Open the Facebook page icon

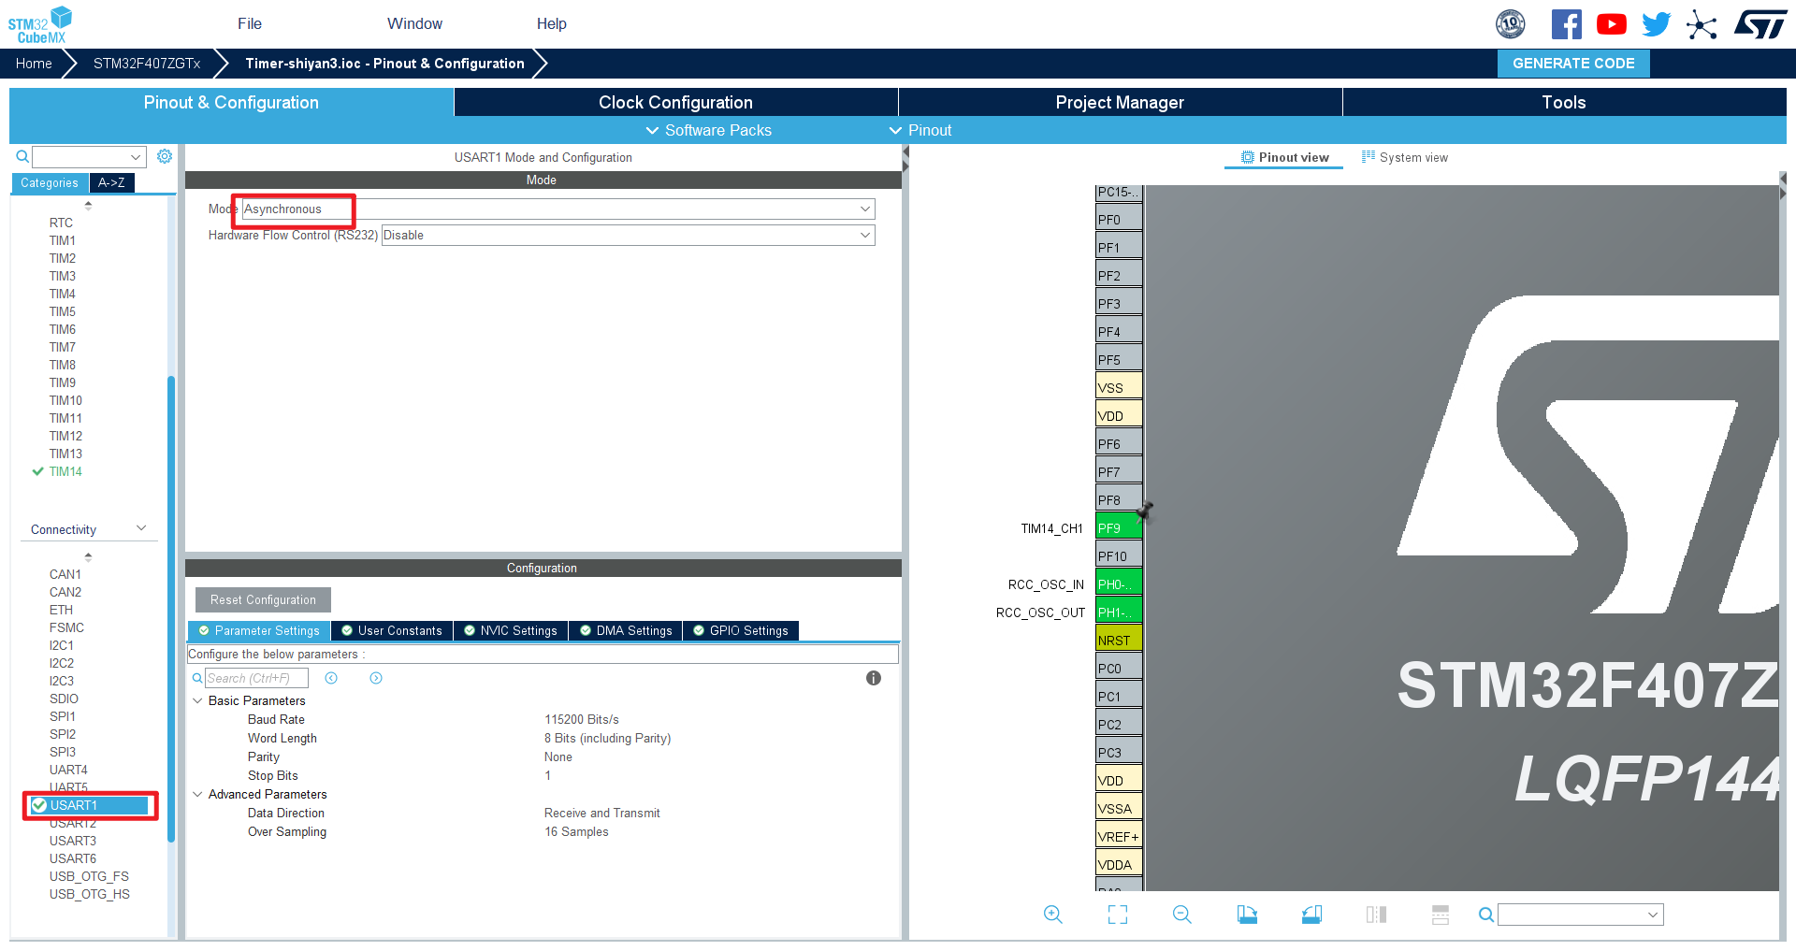coord(1567,24)
